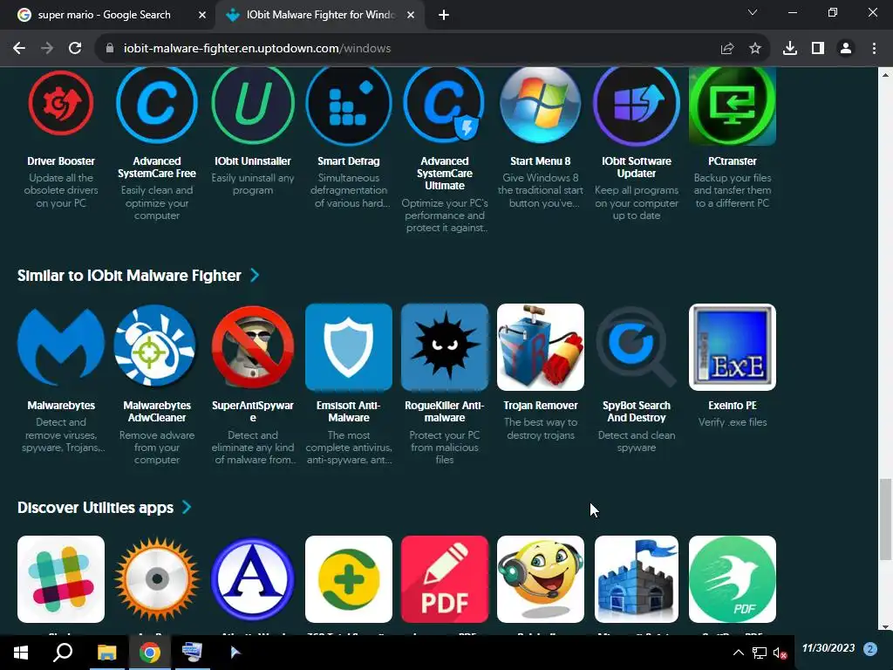893x670 pixels.
Task: Open the Windows Start menu
Action: point(21,653)
